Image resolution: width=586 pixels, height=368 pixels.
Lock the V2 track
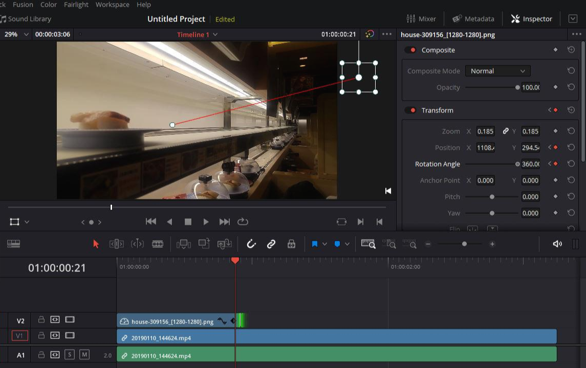pos(41,319)
